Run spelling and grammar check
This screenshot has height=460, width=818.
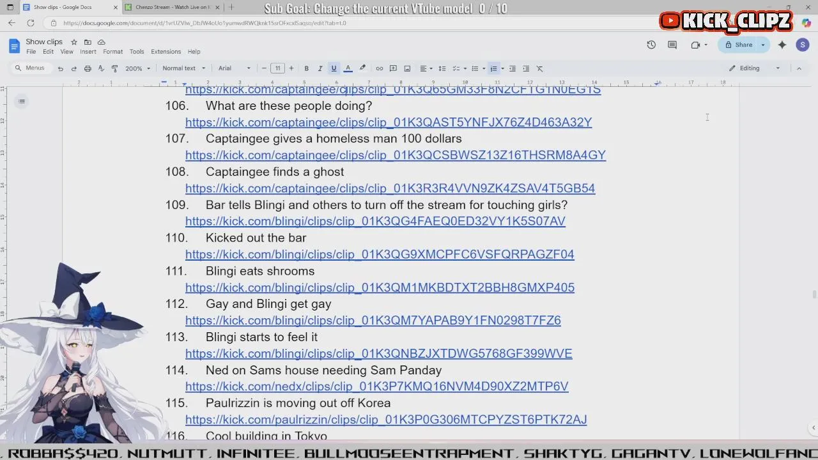coord(101,68)
